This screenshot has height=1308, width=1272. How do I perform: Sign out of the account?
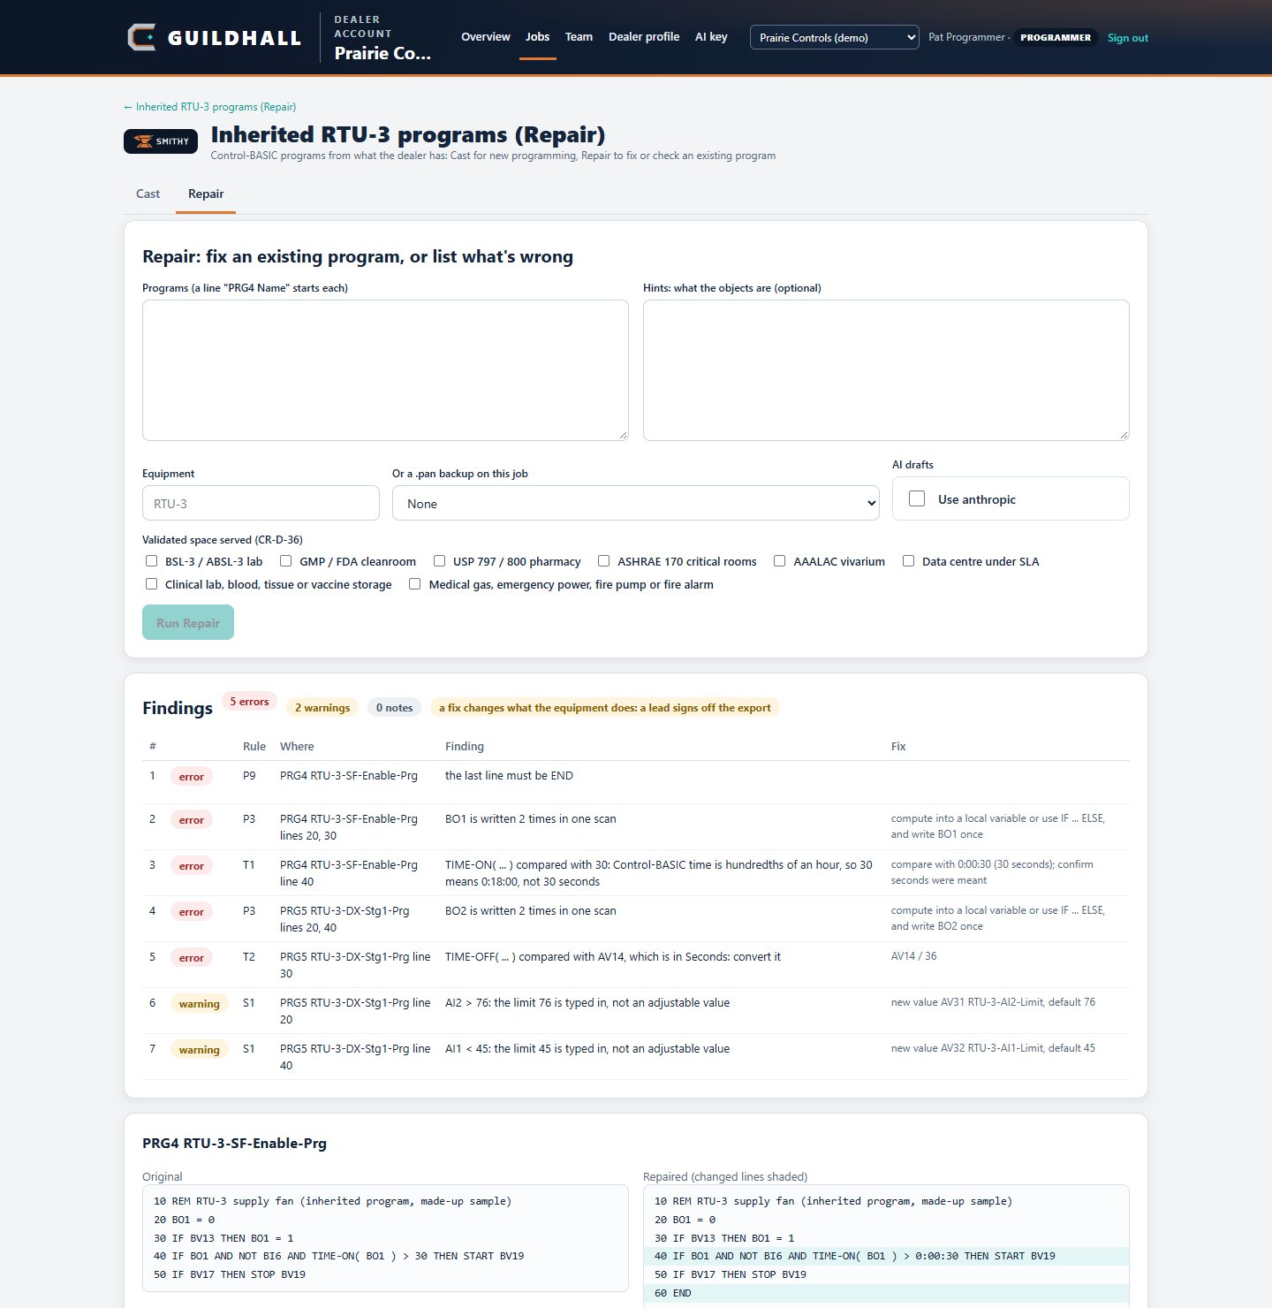1128,38
